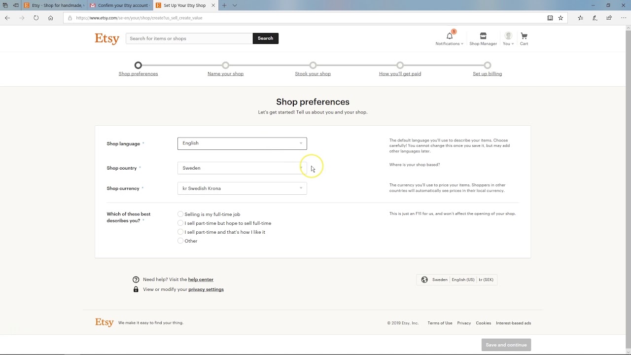
Task: Click the footer Etsy logo
Action: click(105, 322)
